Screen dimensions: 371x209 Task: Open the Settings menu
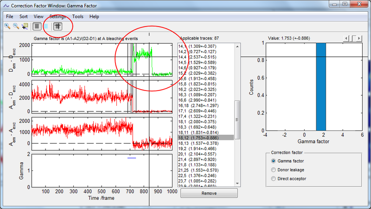[x=58, y=16]
